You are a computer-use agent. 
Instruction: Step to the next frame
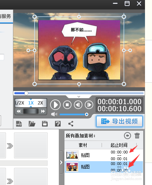point(89,105)
